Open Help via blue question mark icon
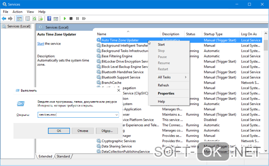The image size is (269, 166). coord(49,18)
